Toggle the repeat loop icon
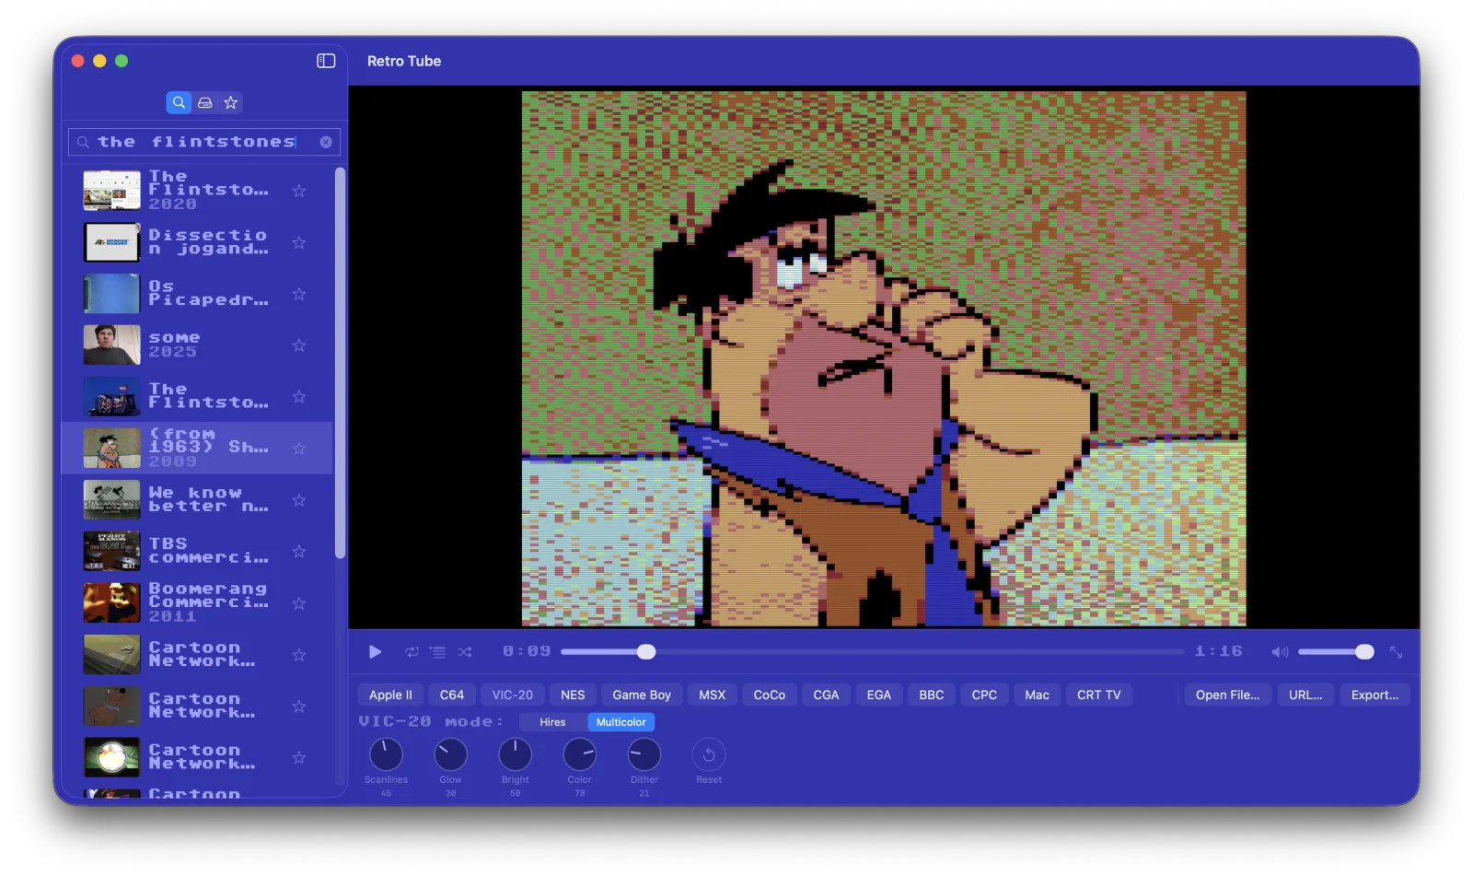Image resolution: width=1473 pixels, height=876 pixels. coord(412,652)
